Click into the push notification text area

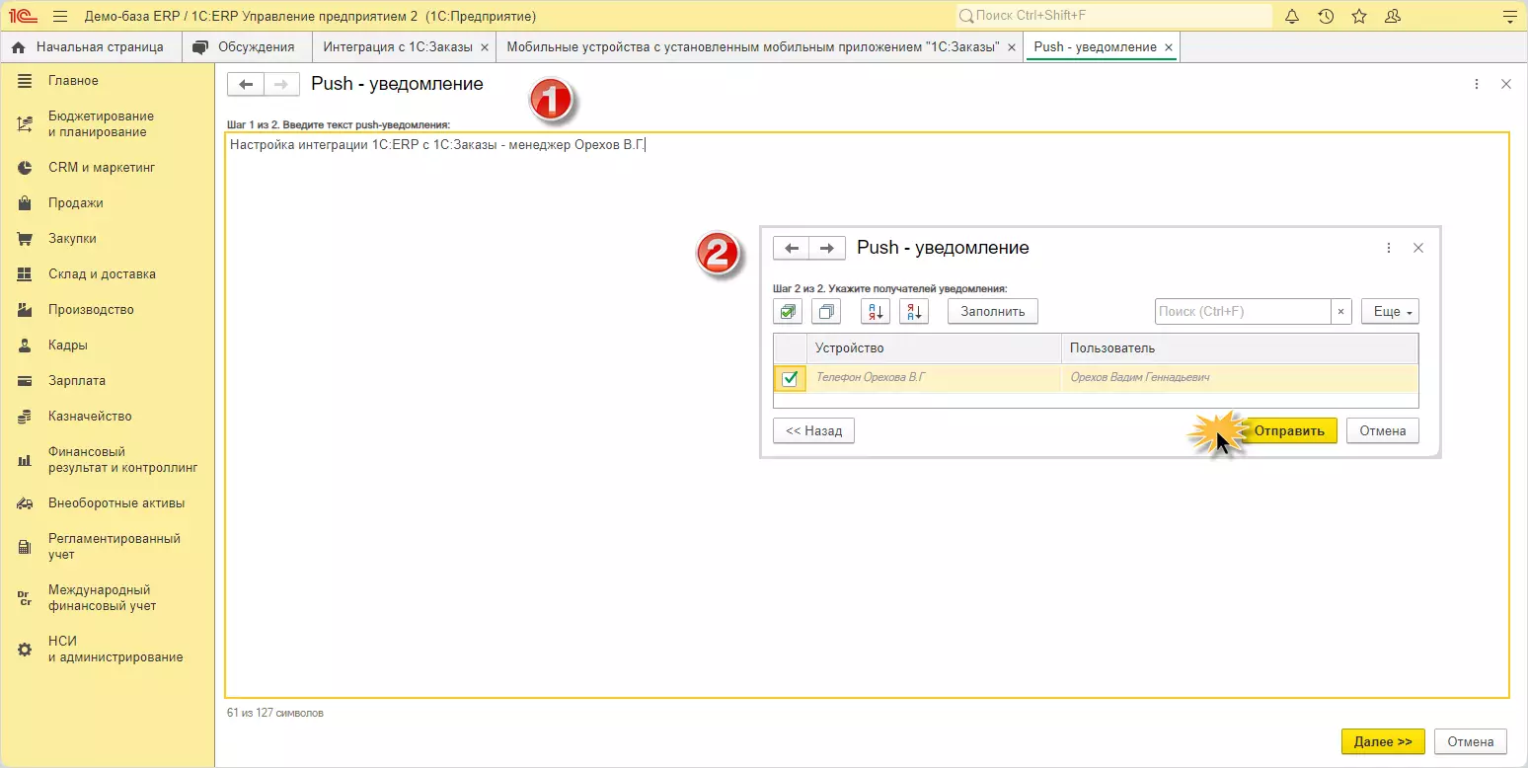point(867,415)
